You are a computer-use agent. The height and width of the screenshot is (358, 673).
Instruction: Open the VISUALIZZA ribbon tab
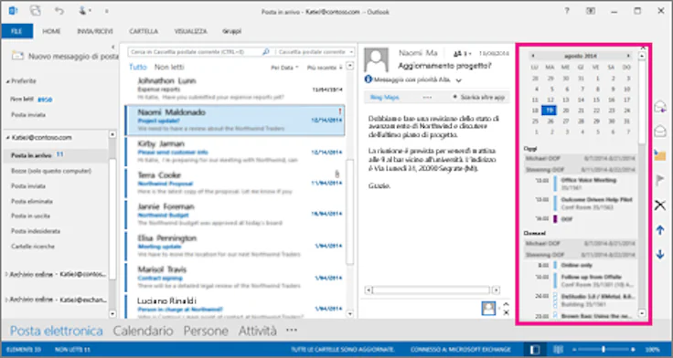[190, 31]
